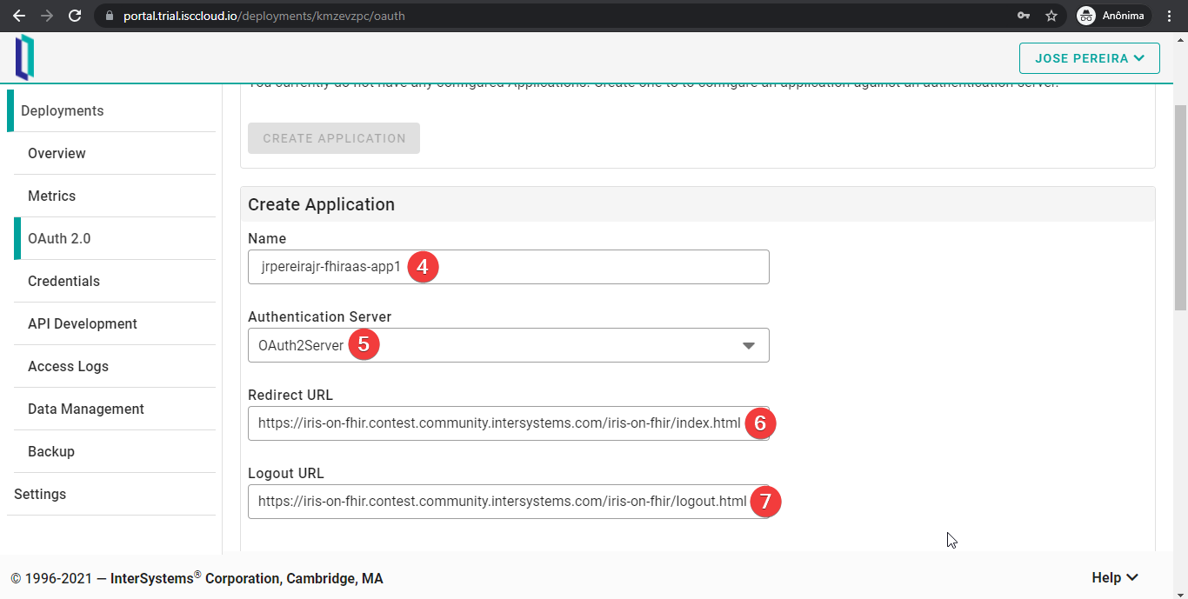Go back using browser back arrow
Viewport: 1188px width, 599px height.
pyautogui.click(x=19, y=16)
